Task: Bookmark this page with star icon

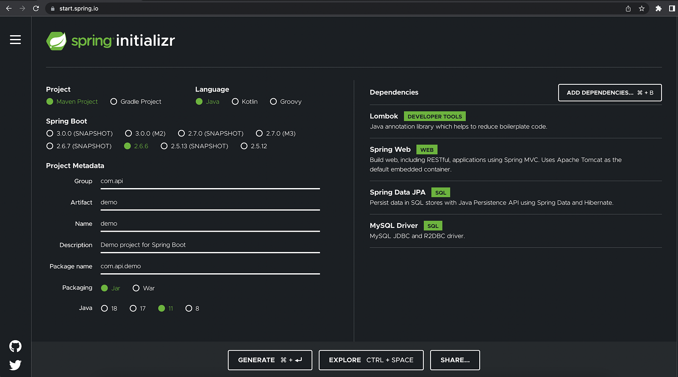Action: pos(642,8)
